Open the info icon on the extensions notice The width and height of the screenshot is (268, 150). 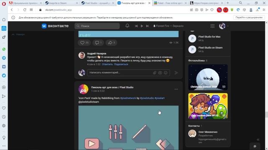13,17
